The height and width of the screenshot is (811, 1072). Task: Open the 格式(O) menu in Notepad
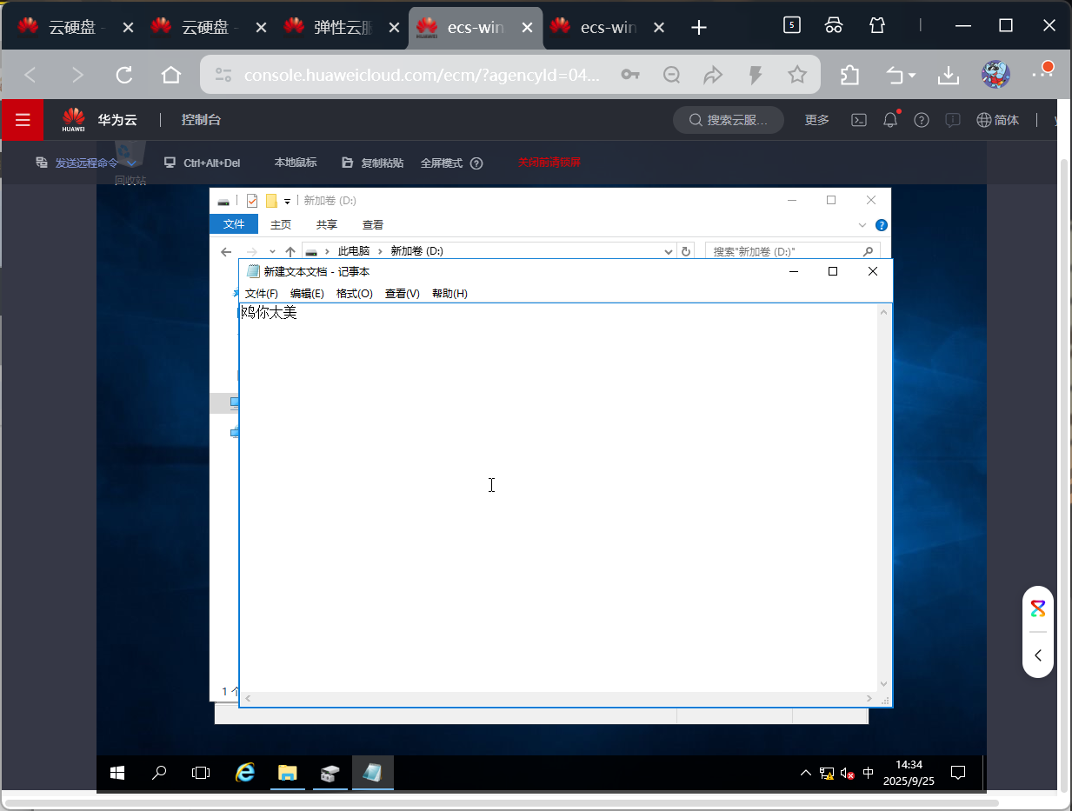click(x=355, y=294)
